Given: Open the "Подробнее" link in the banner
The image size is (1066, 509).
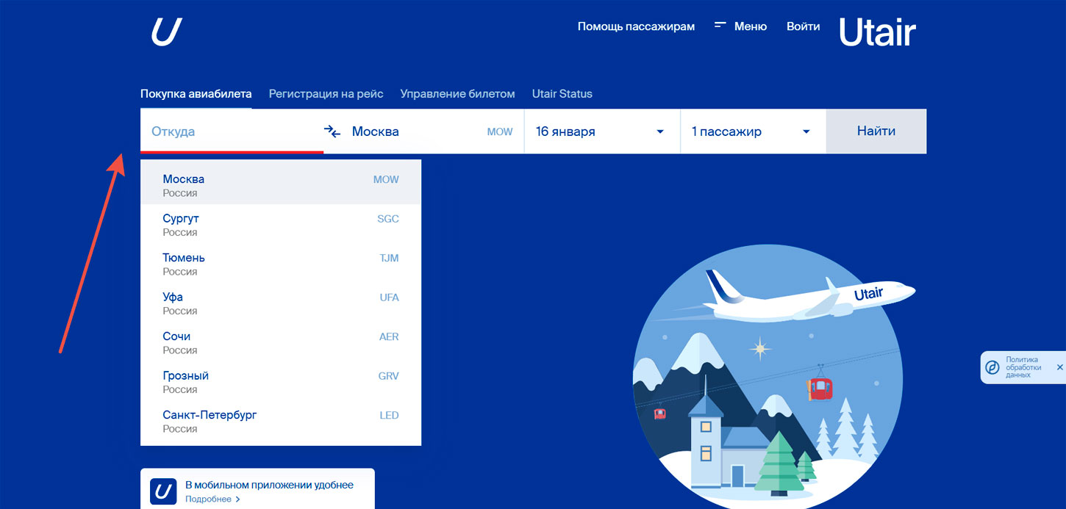Looking at the screenshot, I should click(210, 499).
